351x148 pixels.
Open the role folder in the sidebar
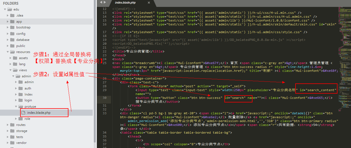(27, 119)
